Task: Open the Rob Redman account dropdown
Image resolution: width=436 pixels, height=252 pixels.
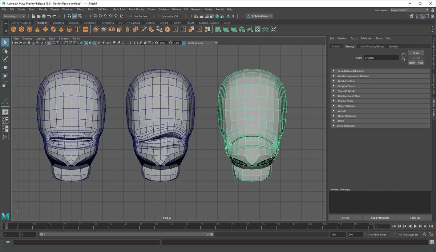Action: click(259, 16)
